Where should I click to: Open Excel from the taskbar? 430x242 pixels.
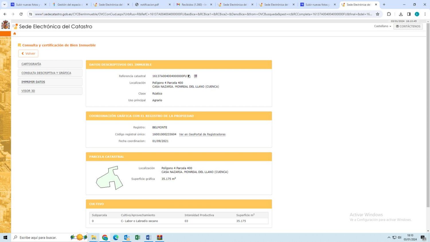coord(138,237)
